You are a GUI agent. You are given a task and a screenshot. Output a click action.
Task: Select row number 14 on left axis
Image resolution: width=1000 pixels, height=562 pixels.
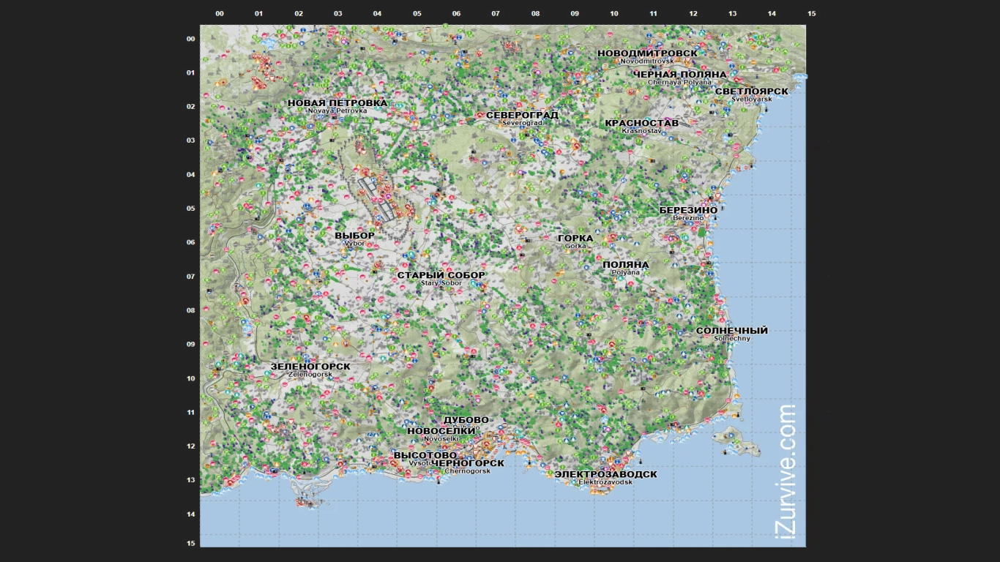click(x=190, y=514)
